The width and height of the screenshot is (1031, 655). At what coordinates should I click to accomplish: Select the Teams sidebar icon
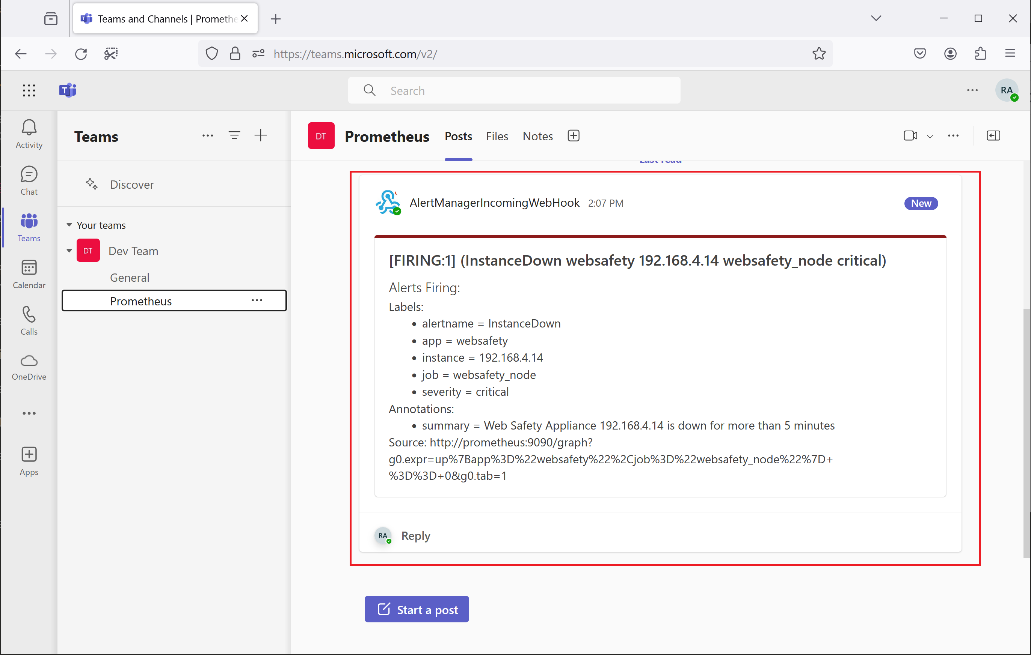(x=29, y=227)
